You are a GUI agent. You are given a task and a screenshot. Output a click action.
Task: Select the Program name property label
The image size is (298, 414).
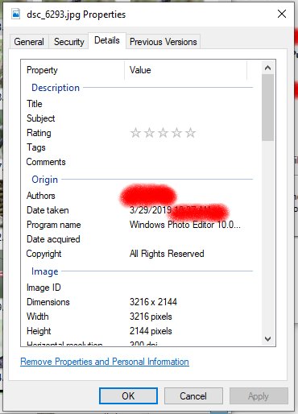coord(54,225)
